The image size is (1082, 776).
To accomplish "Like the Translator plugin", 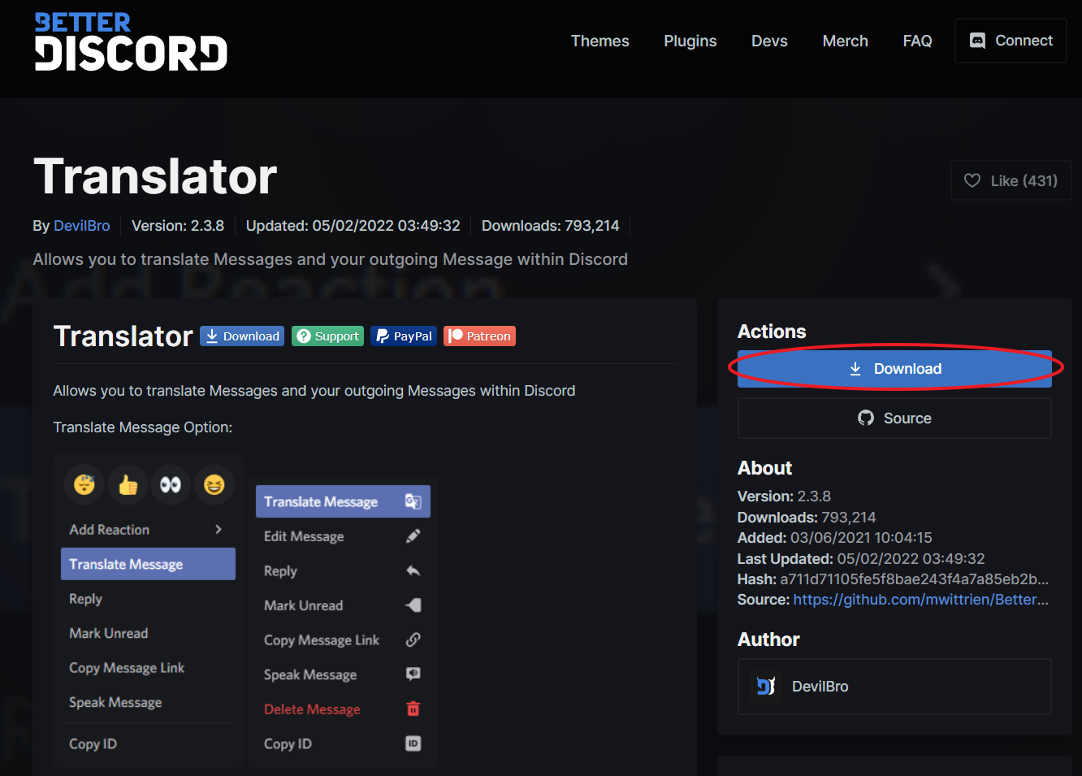I will [1011, 180].
